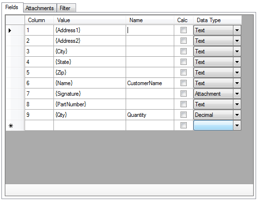Click the new row asterisk marker

tap(11, 126)
